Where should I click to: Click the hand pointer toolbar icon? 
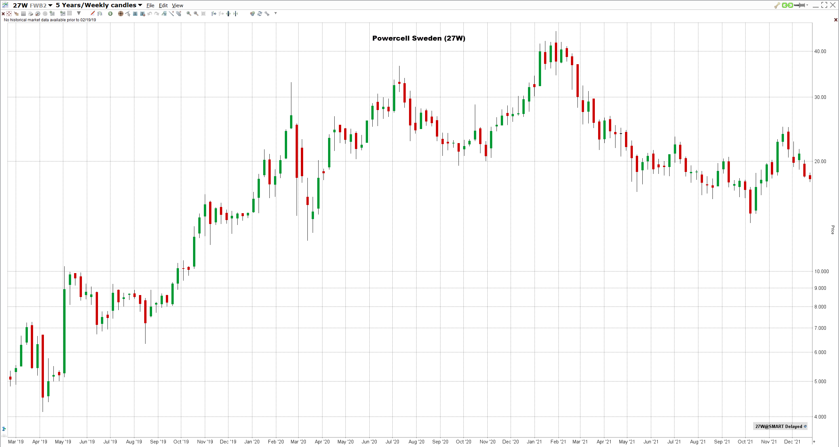(16, 13)
